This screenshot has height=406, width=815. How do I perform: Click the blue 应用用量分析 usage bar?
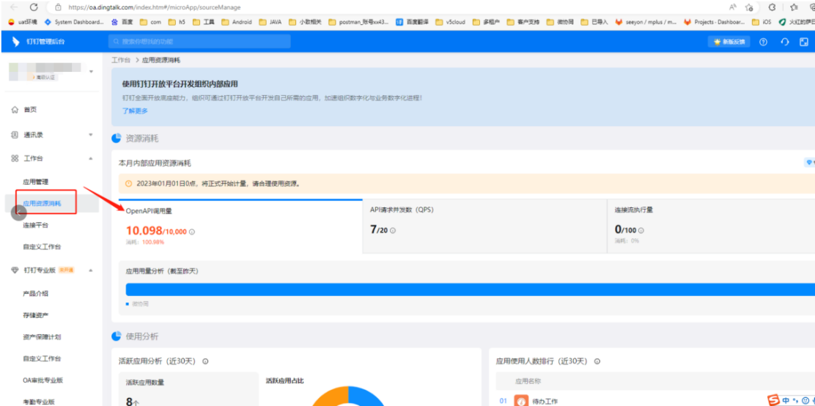tap(471, 289)
